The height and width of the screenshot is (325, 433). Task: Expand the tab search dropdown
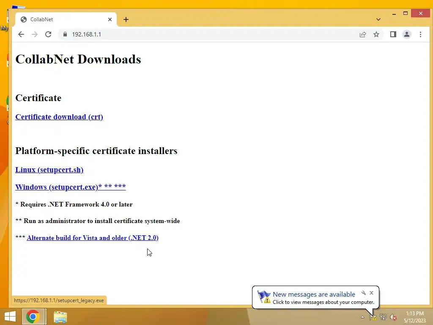(378, 19)
